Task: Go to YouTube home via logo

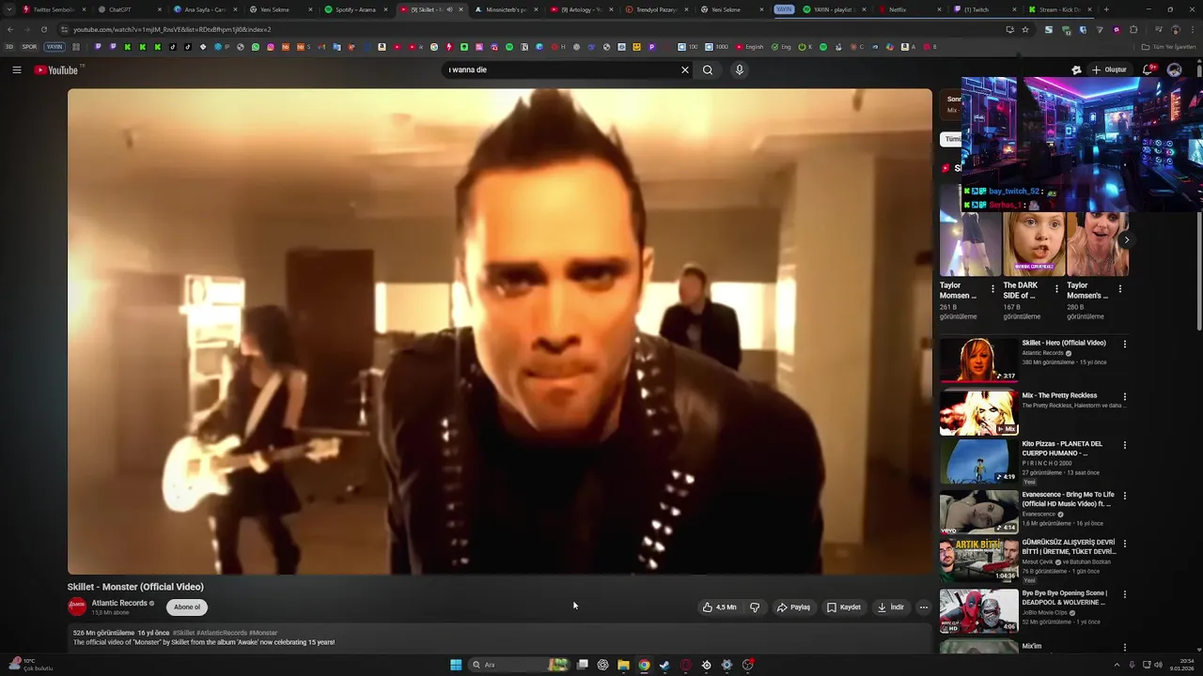Action: [x=58, y=69]
